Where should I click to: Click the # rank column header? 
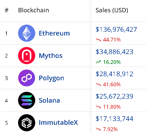tap(7, 10)
